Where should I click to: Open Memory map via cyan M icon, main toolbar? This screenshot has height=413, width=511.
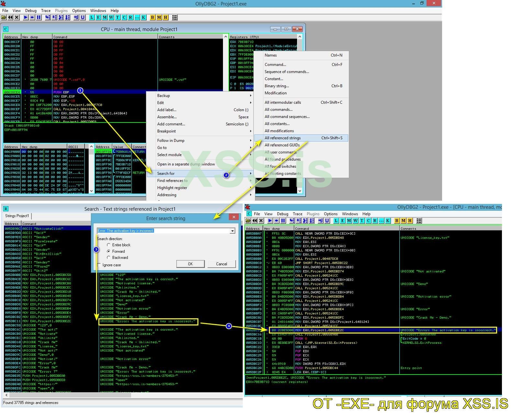coord(105,17)
